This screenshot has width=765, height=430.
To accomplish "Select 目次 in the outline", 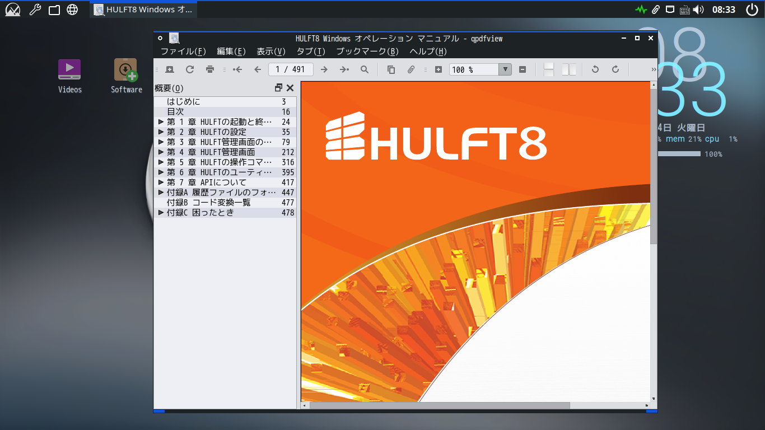I will pyautogui.click(x=175, y=111).
